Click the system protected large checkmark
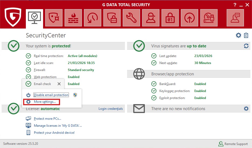Image resolution: width=252 pixels, height=148 pixels. [x=13, y=46]
